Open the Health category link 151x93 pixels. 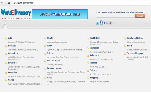(50, 38)
